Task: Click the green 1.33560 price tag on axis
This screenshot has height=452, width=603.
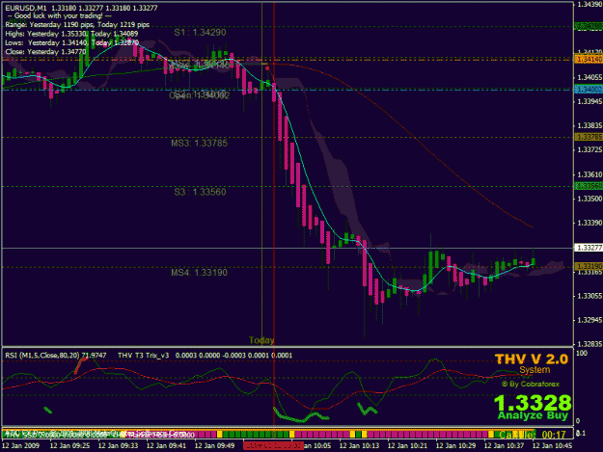Action: [x=589, y=186]
